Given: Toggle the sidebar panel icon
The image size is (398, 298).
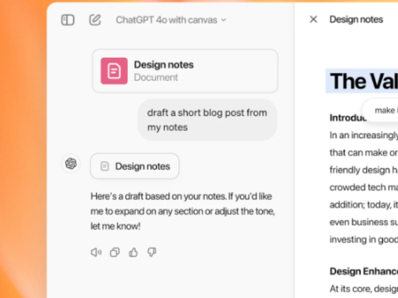Looking at the screenshot, I should coord(68,20).
